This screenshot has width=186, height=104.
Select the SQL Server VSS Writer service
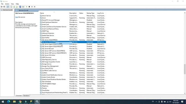tap(73, 55)
